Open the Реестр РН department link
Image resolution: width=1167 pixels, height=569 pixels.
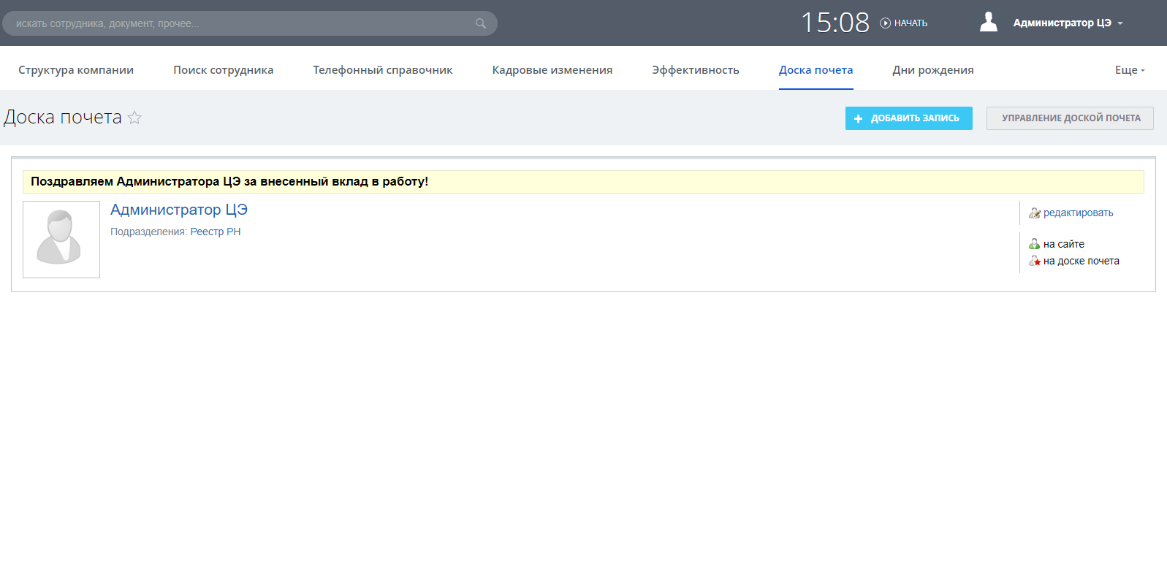215,232
